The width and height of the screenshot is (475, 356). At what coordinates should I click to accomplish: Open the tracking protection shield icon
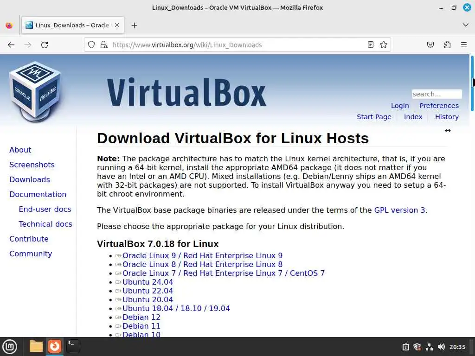pos(91,45)
